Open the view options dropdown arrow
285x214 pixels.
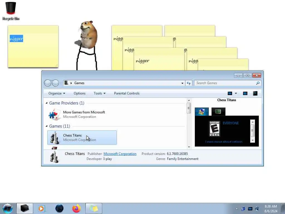(236, 93)
